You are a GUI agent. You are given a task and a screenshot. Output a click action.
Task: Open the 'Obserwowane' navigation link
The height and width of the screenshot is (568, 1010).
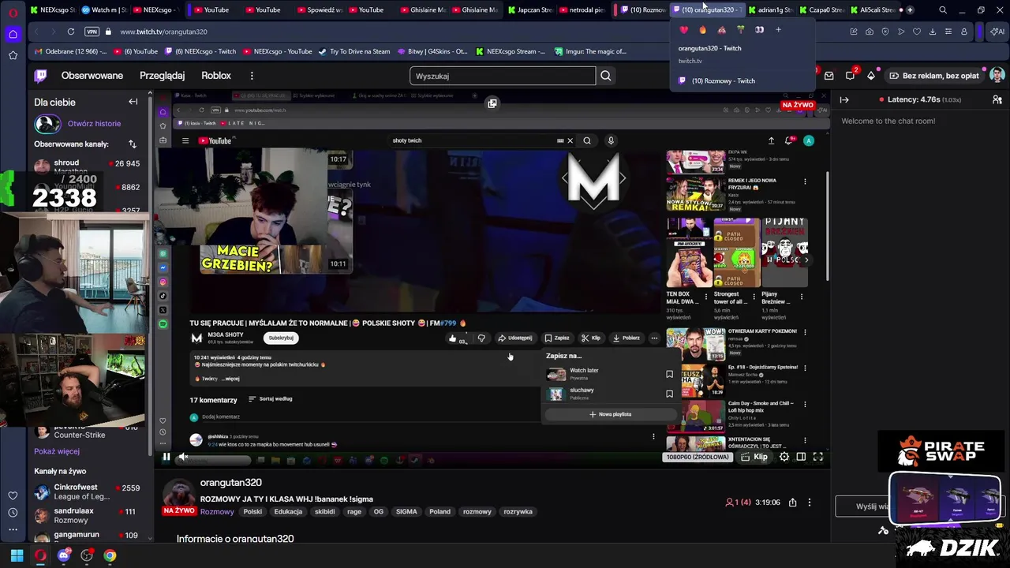92,76
